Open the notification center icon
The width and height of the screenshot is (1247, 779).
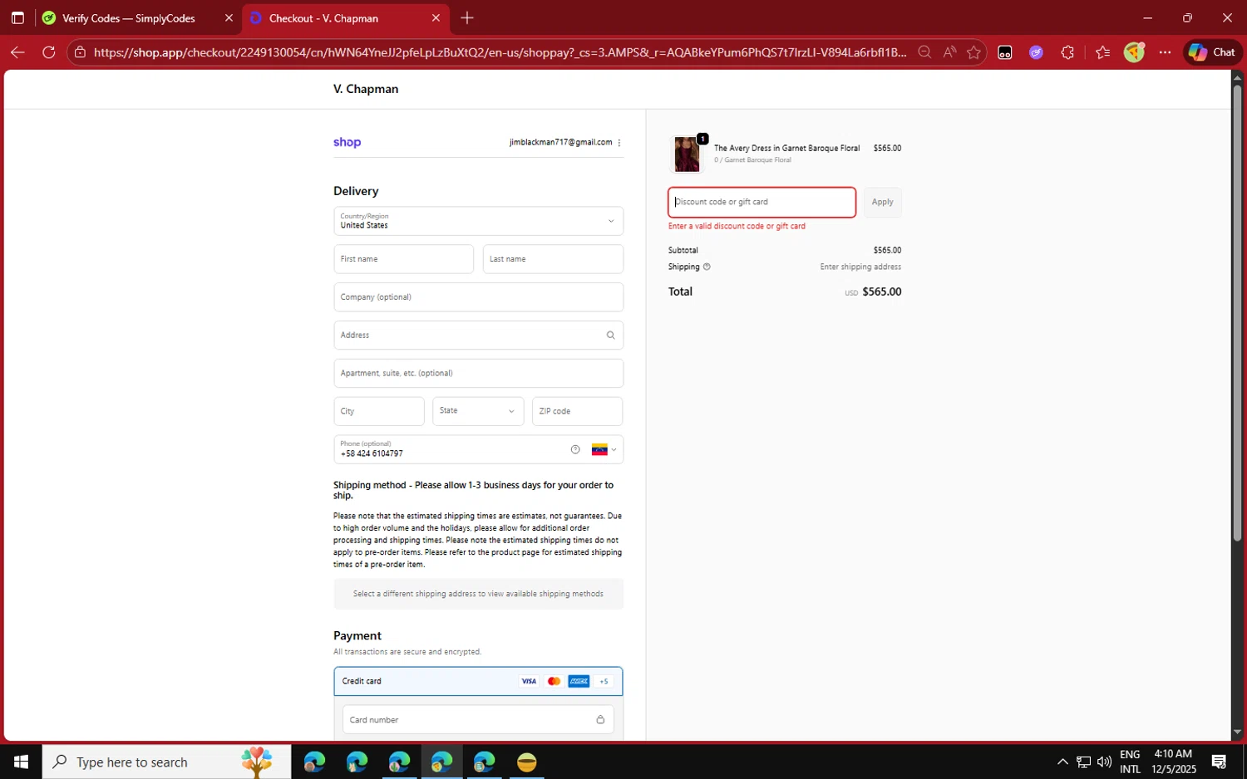pyautogui.click(x=1219, y=762)
